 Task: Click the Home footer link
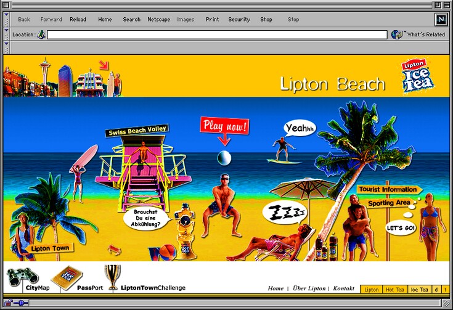click(275, 288)
